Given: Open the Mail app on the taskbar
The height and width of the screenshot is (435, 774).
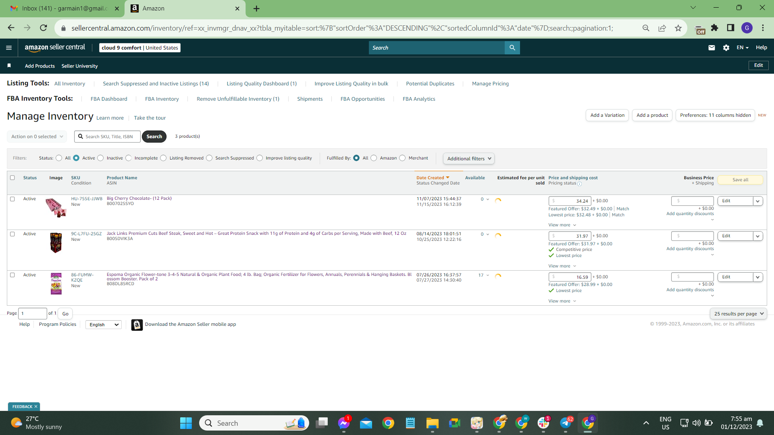Looking at the screenshot, I should (366, 423).
